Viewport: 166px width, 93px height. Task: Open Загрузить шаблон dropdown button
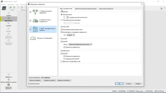[x=35, y=80]
